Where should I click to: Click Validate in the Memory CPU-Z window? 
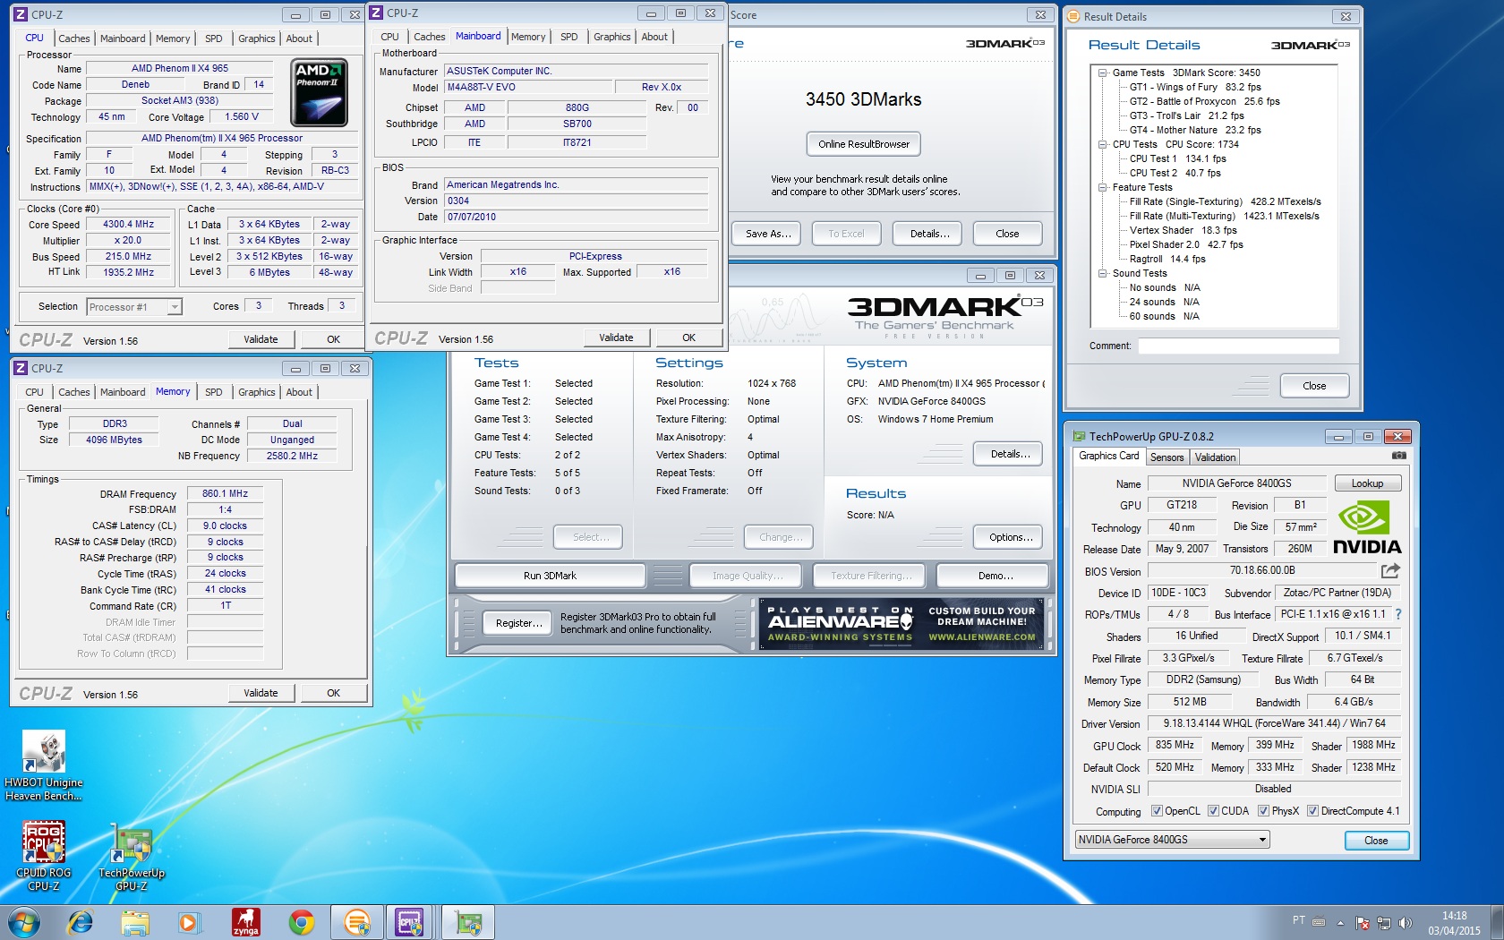261,693
